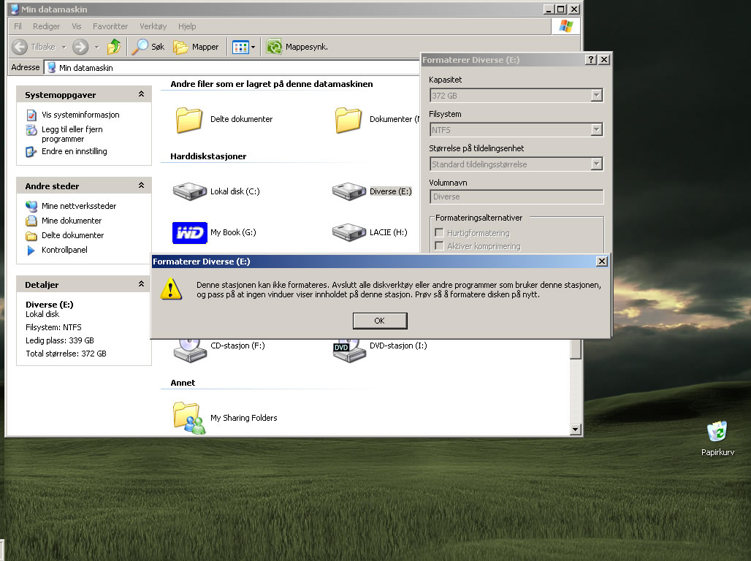This screenshot has height=561, width=751.
Task: Click the 'Annet' section heading
Action: (x=183, y=383)
